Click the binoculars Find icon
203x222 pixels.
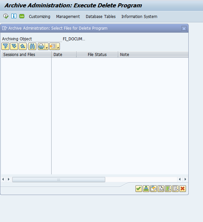(32, 46)
